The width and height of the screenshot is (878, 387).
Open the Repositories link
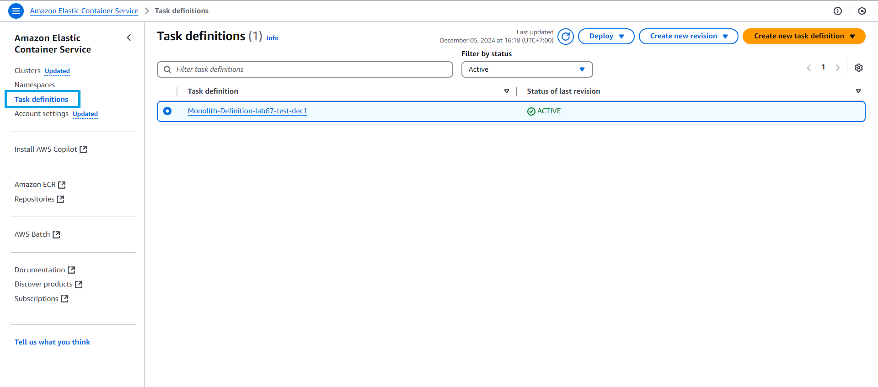click(x=34, y=199)
